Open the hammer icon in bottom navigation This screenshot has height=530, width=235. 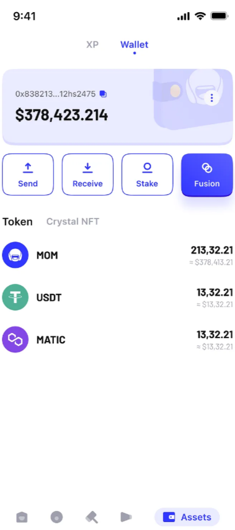(x=91, y=517)
